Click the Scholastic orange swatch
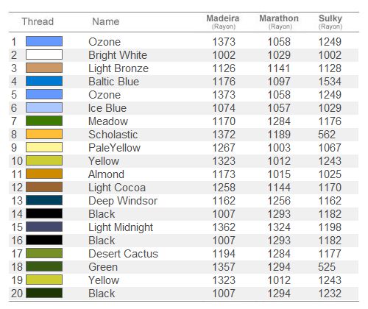The image size is (368, 309). (x=44, y=134)
